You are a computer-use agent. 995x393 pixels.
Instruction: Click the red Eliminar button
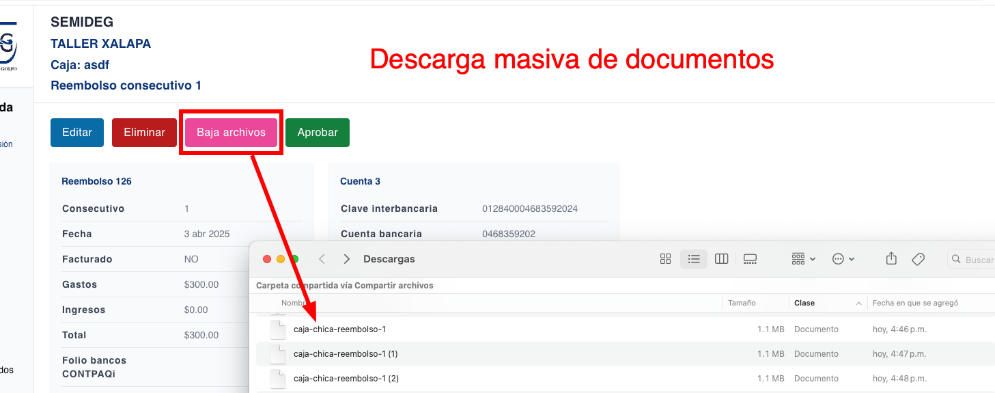point(144,133)
